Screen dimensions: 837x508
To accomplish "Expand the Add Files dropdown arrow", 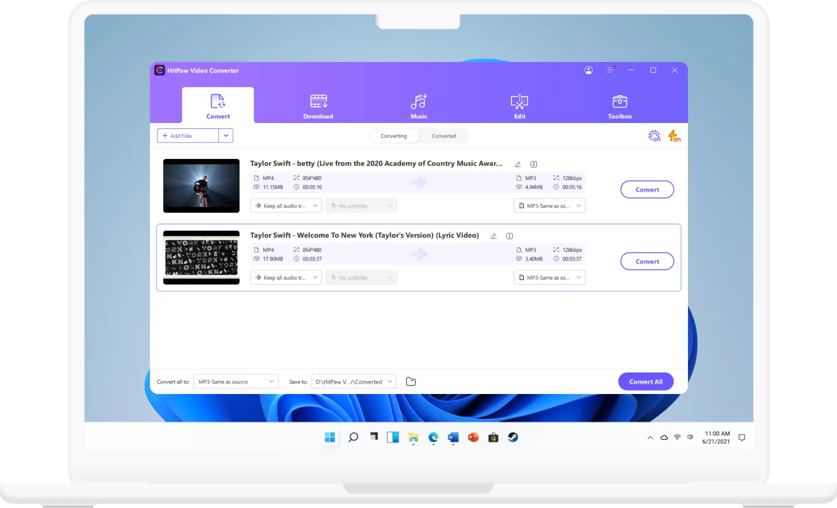I will point(226,135).
